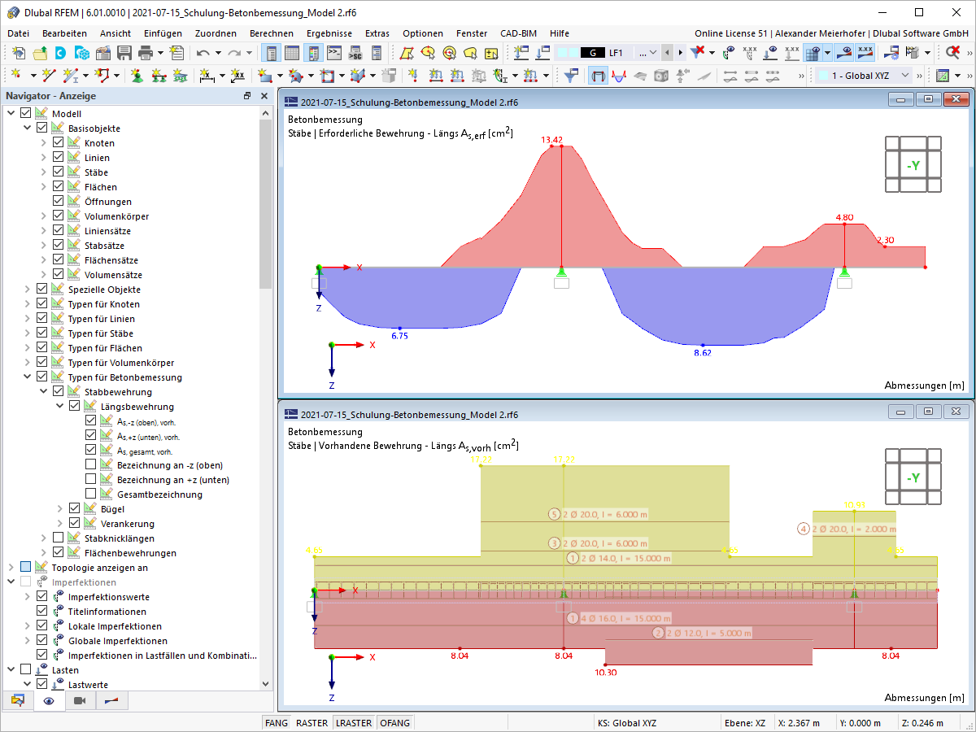Image resolution: width=976 pixels, height=732 pixels.
Task: Uncheck As,gesamt,vorh. checkbox
Action: [90, 451]
